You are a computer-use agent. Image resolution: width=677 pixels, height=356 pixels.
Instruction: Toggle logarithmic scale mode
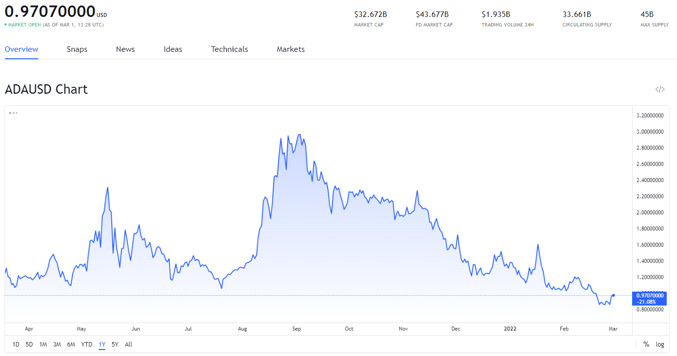tap(660, 344)
